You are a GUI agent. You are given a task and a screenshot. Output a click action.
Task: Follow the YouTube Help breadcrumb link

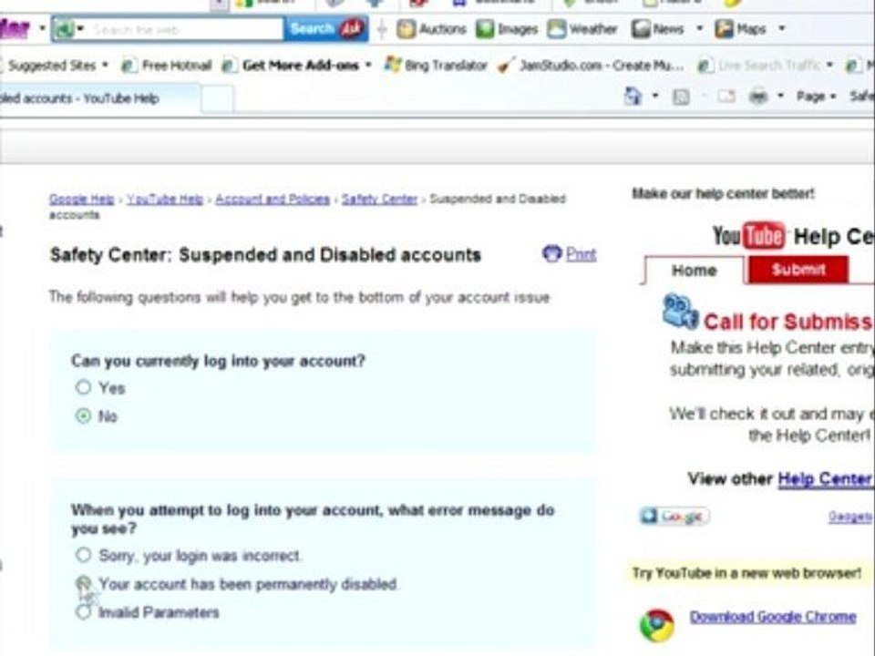click(165, 200)
